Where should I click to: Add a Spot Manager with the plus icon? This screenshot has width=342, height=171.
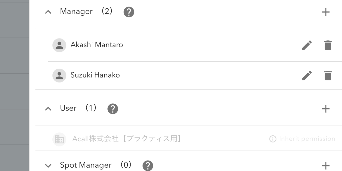pyautogui.click(x=325, y=166)
